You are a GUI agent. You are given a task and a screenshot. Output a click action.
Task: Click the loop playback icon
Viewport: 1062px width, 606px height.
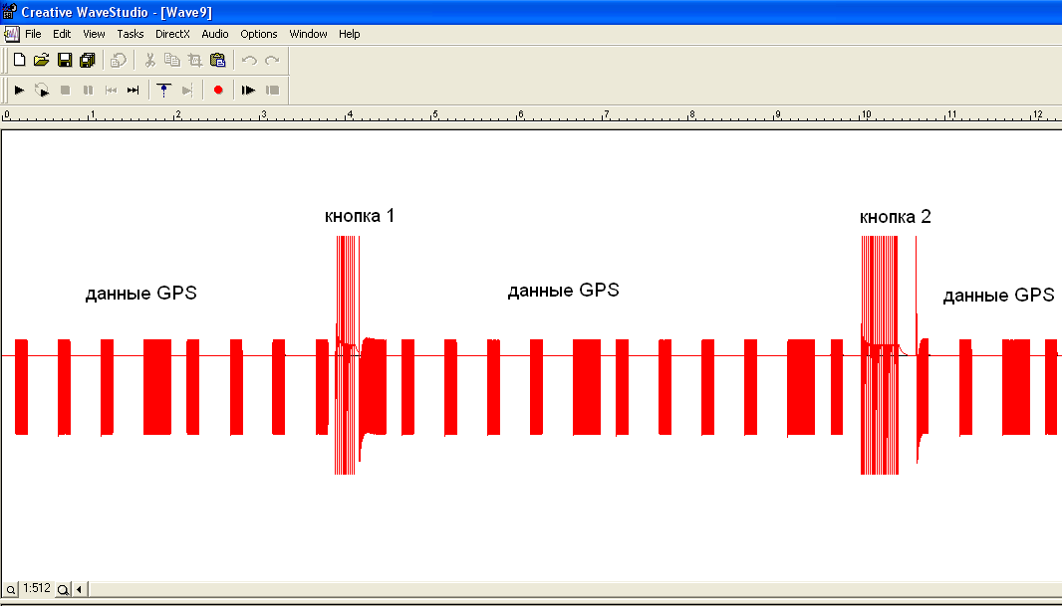(42, 91)
